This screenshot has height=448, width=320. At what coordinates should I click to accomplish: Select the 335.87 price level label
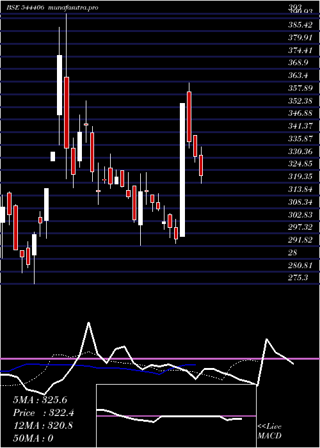coord(300,139)
